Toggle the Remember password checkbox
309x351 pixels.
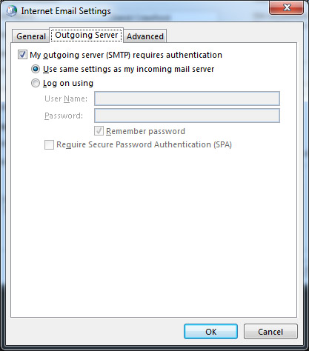[x=99, y=131]
